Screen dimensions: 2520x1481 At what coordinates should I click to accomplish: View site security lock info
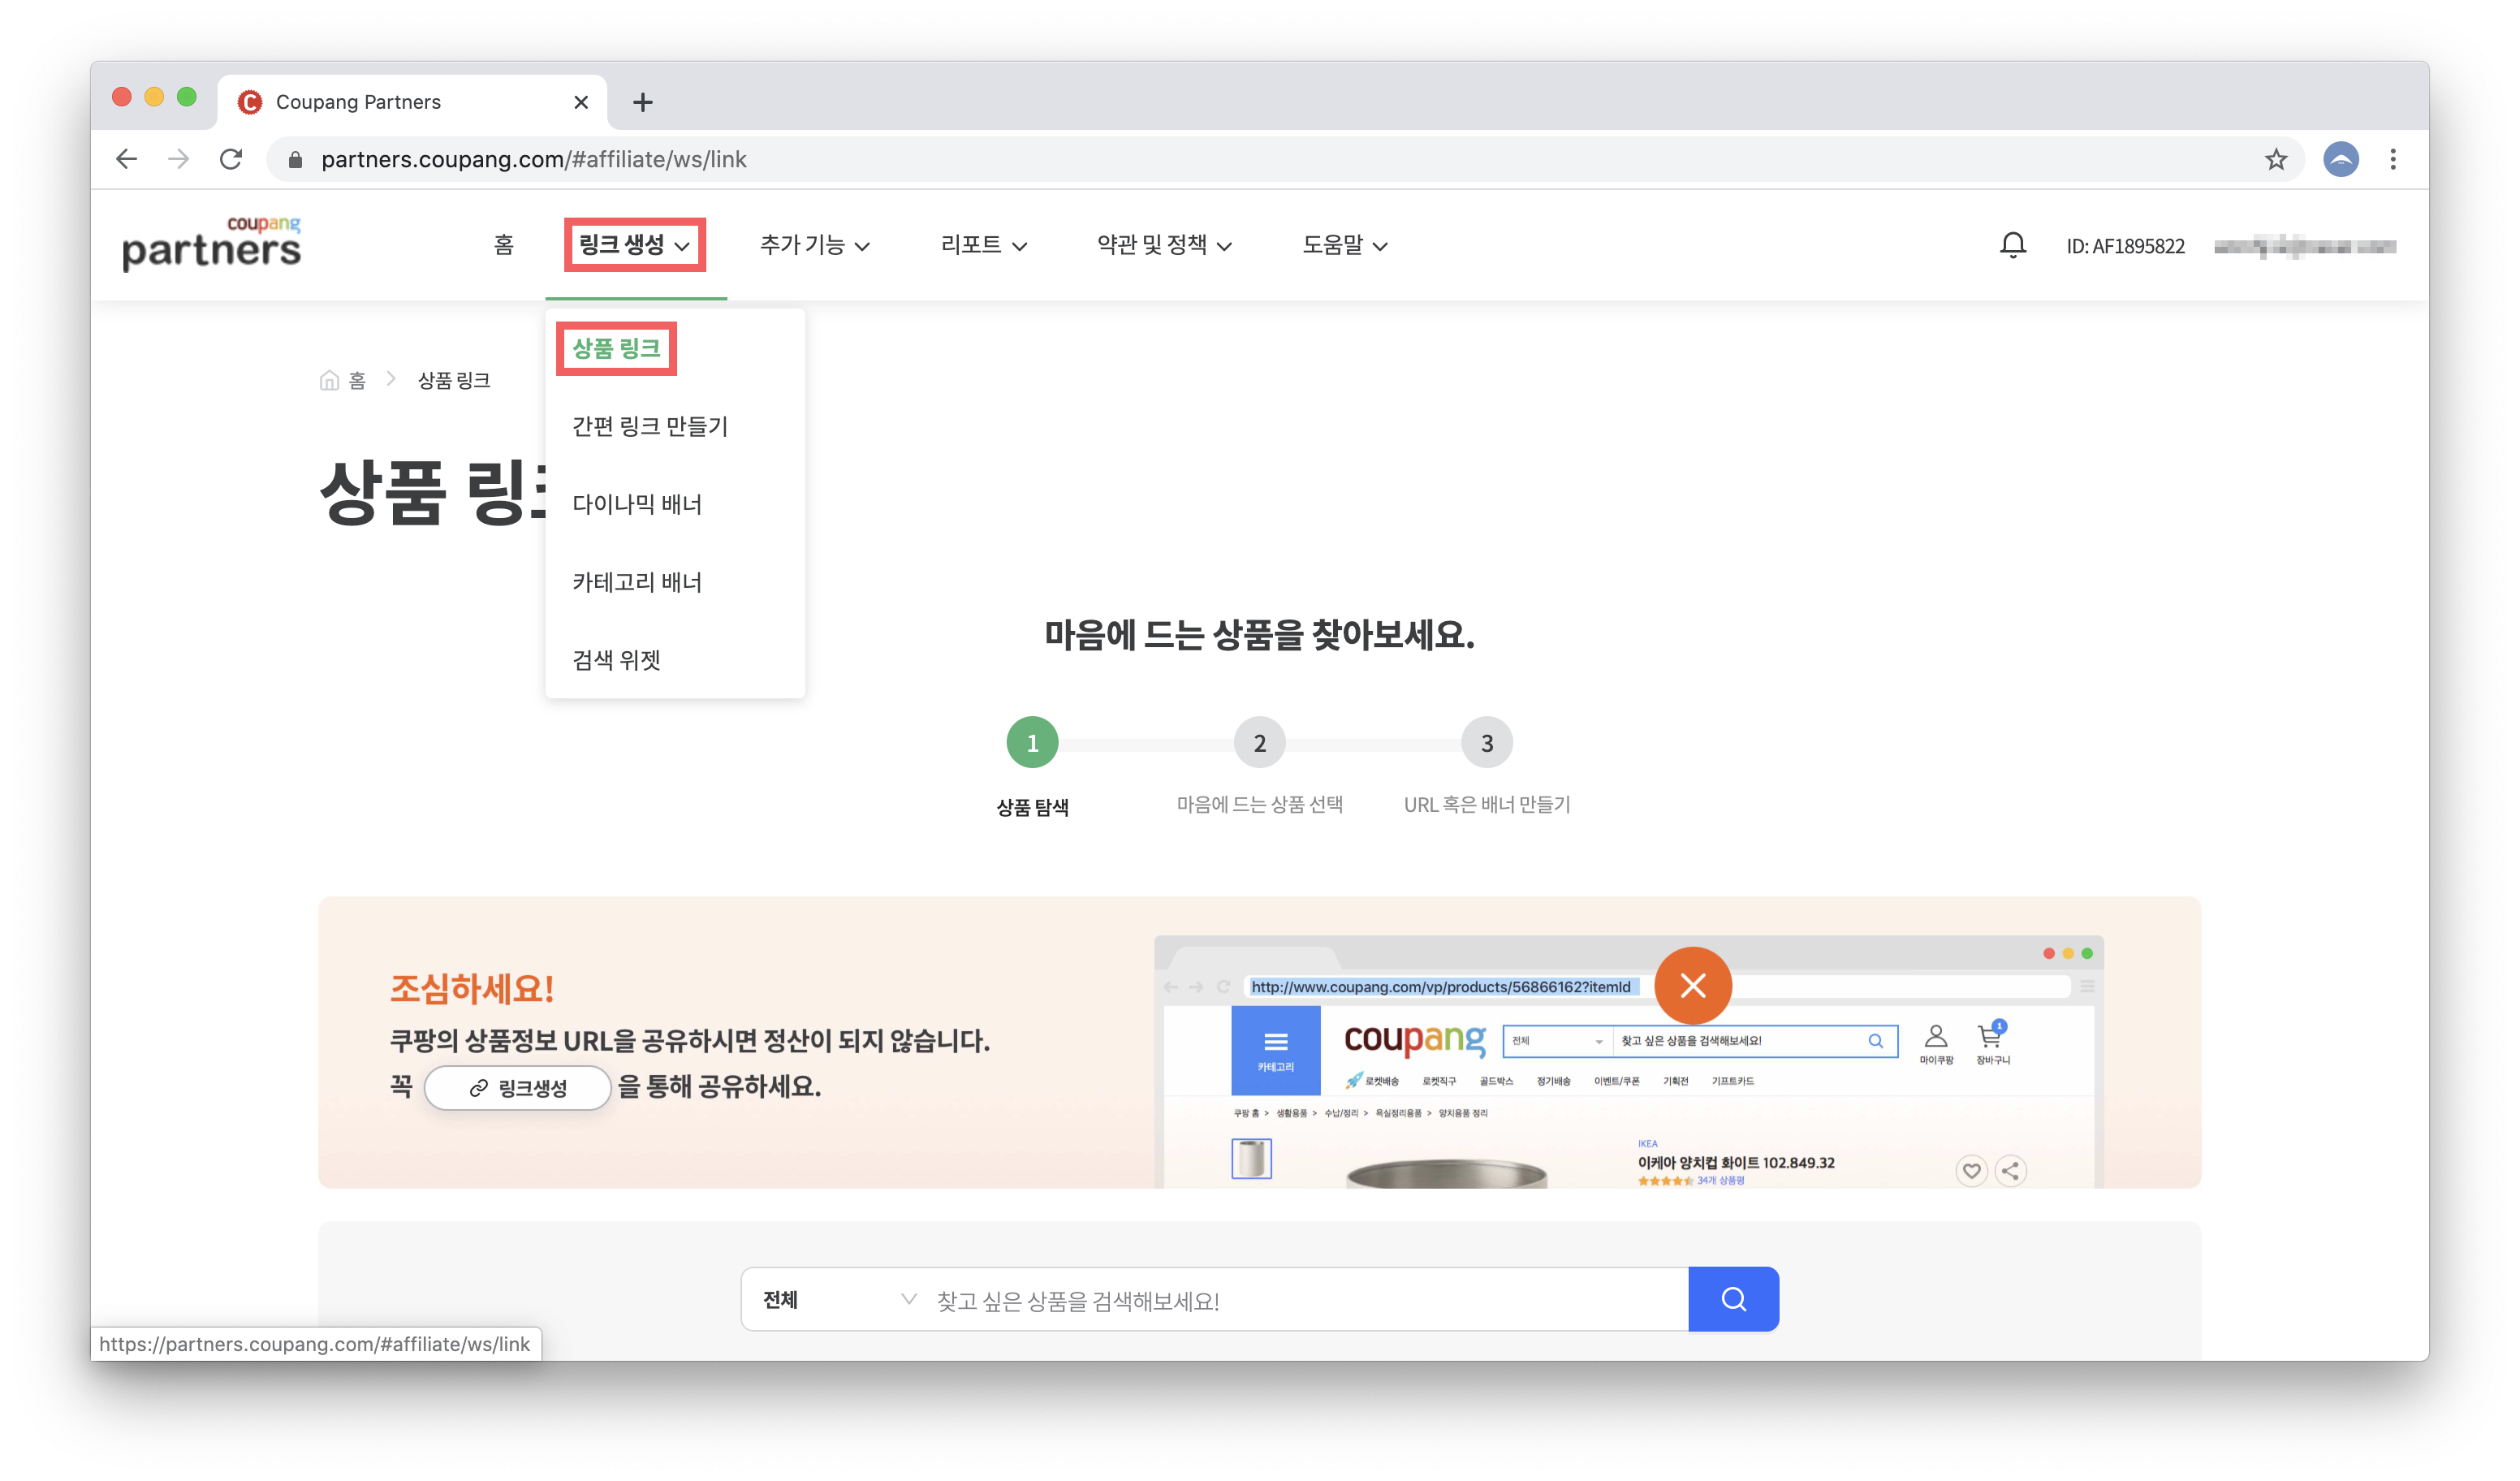(x=295, y=159)
